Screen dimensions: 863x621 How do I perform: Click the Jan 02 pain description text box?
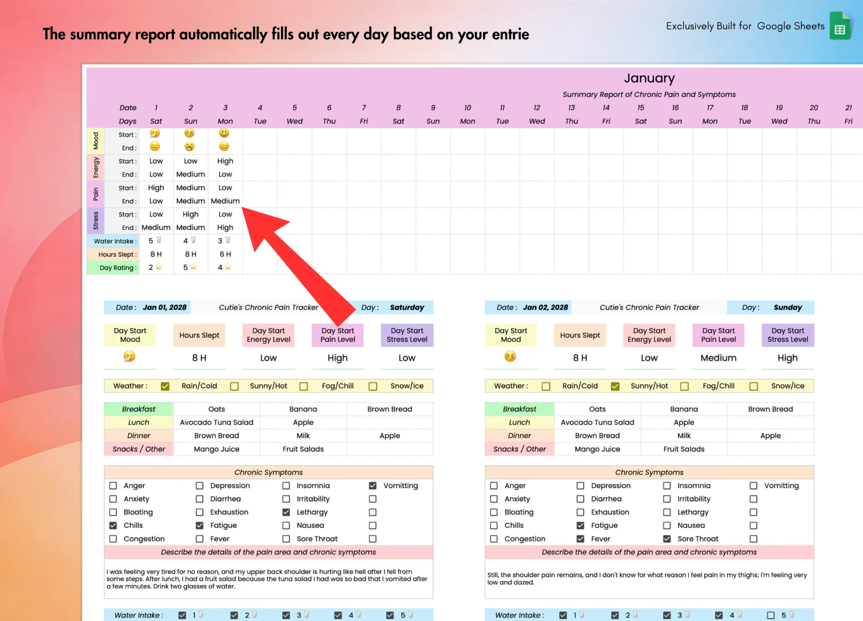pos(649,579)
